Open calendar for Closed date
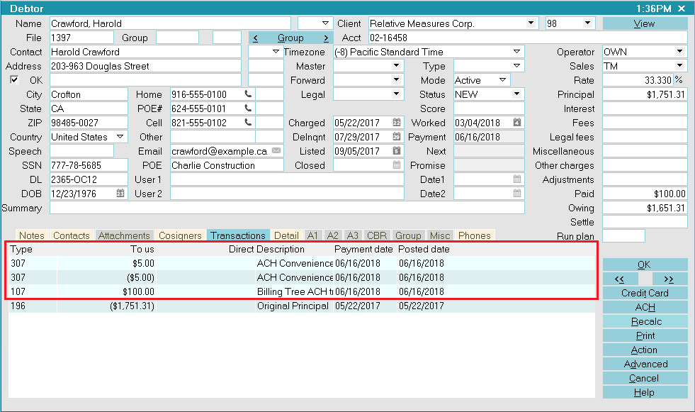Viewport: 695px width, 412px height. pos(397,165)
